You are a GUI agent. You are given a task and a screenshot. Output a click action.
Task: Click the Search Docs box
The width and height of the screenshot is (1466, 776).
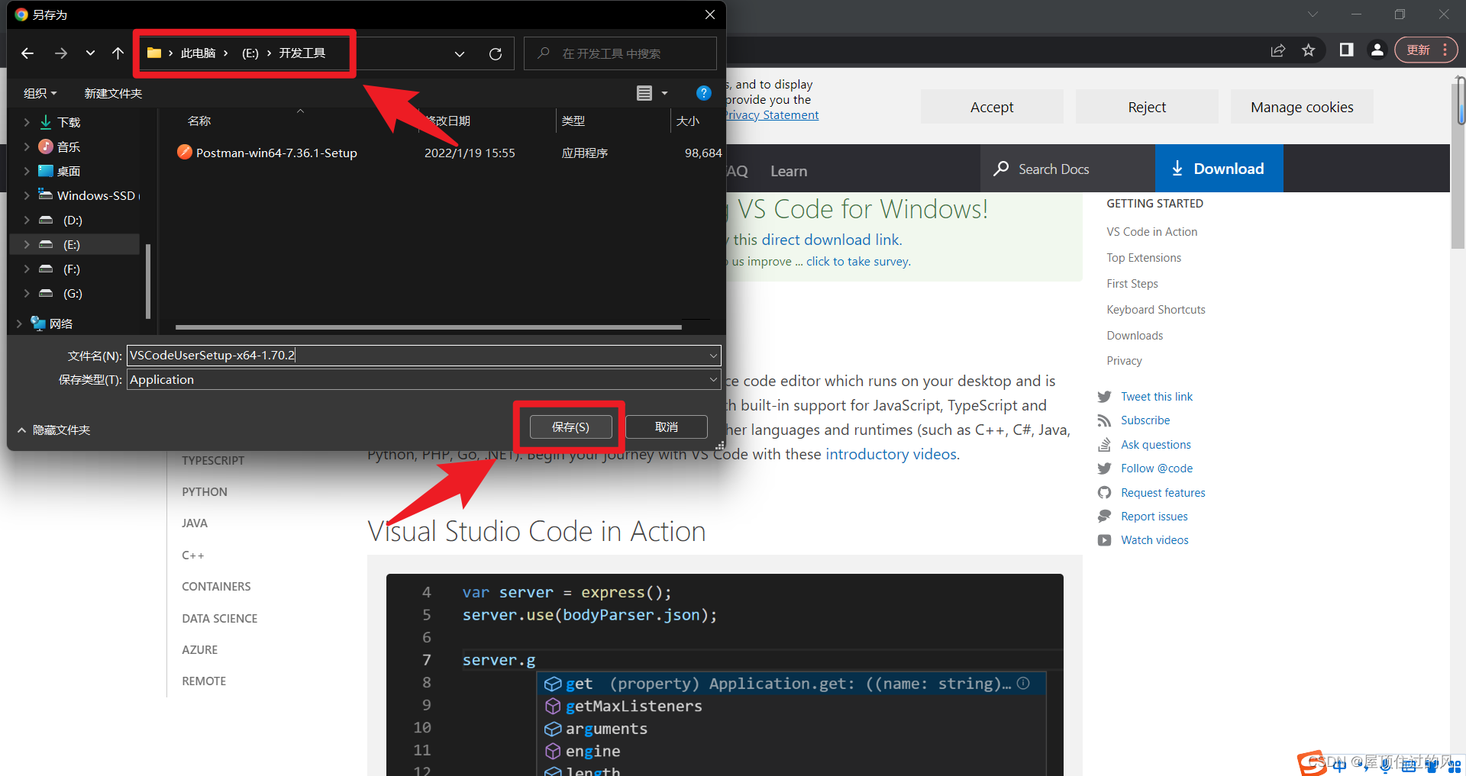[1067, 169]
